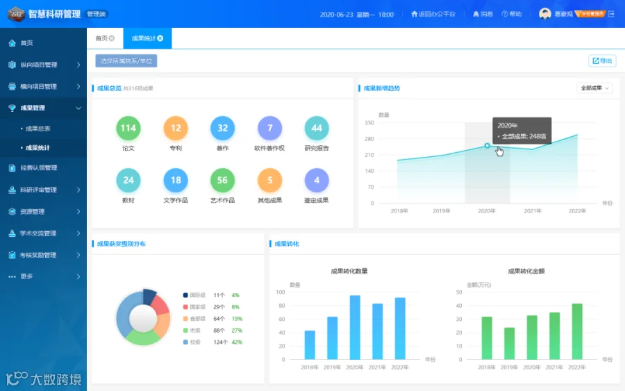Viewport: 625px width, 391px height.
Task: Click the 导出 export button
Action: (602, 60)
